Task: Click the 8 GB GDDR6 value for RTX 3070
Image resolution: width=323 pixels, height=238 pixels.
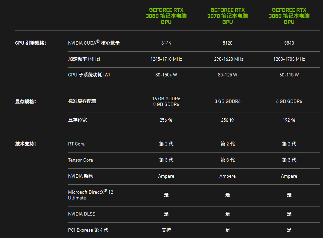Action: (x=227, y=101)
